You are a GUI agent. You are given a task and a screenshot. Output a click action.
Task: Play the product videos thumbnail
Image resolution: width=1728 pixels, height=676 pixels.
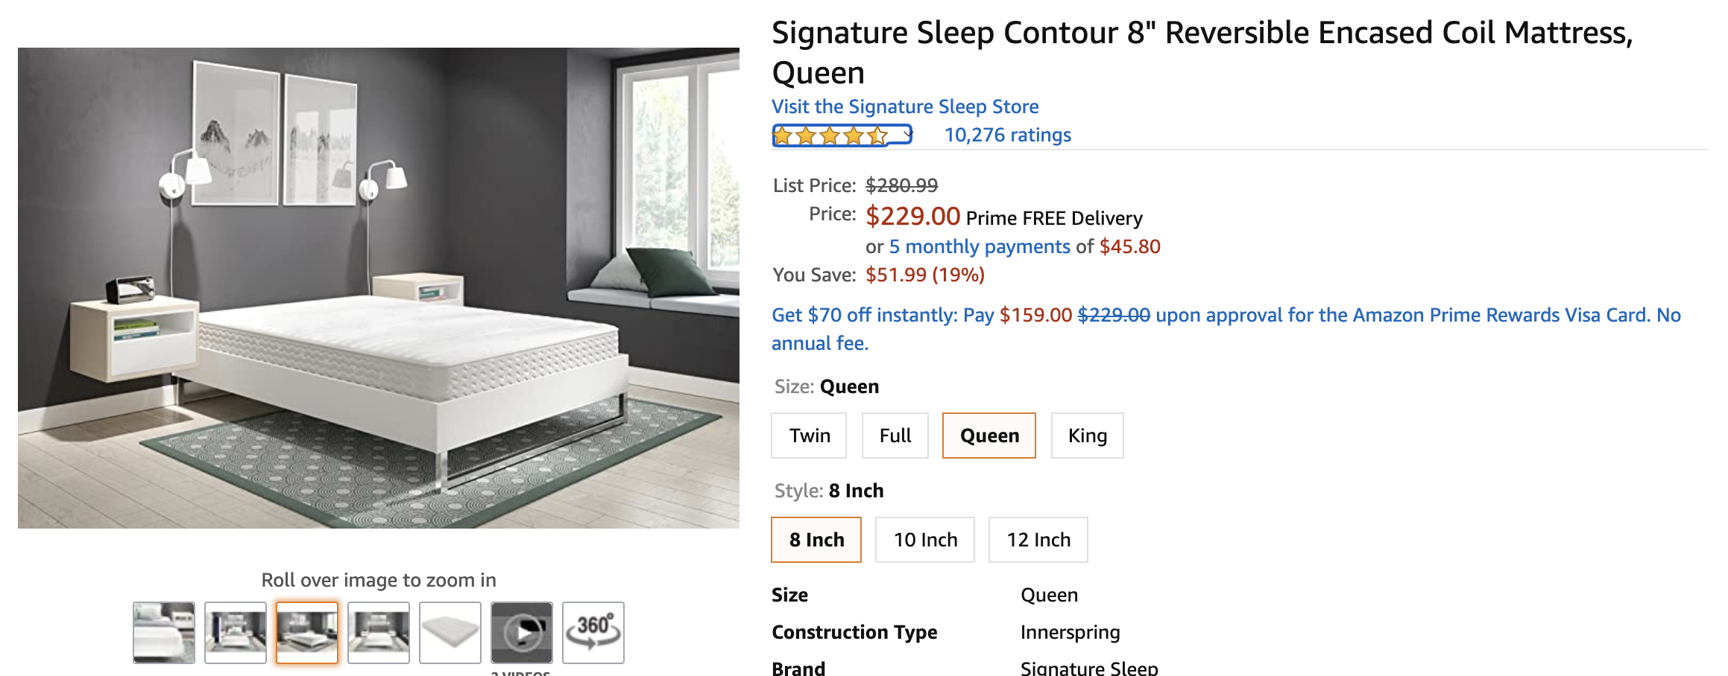(x=521, y=632)
